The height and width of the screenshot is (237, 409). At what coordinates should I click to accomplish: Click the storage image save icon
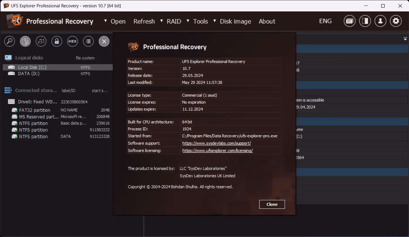tap(41, 41)
